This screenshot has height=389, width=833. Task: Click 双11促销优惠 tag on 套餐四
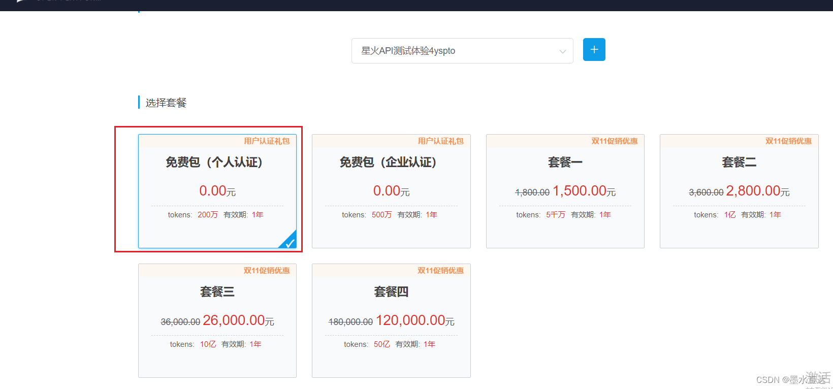[x=441, y=271]
